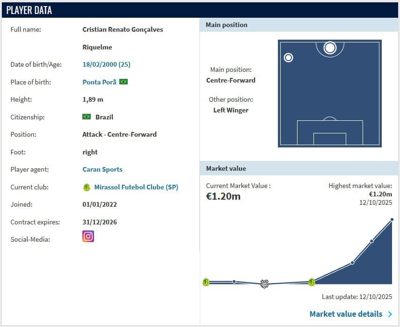Click the second Mirassol crest on value chart
400x327 pixels.
[x=312, y=282]
